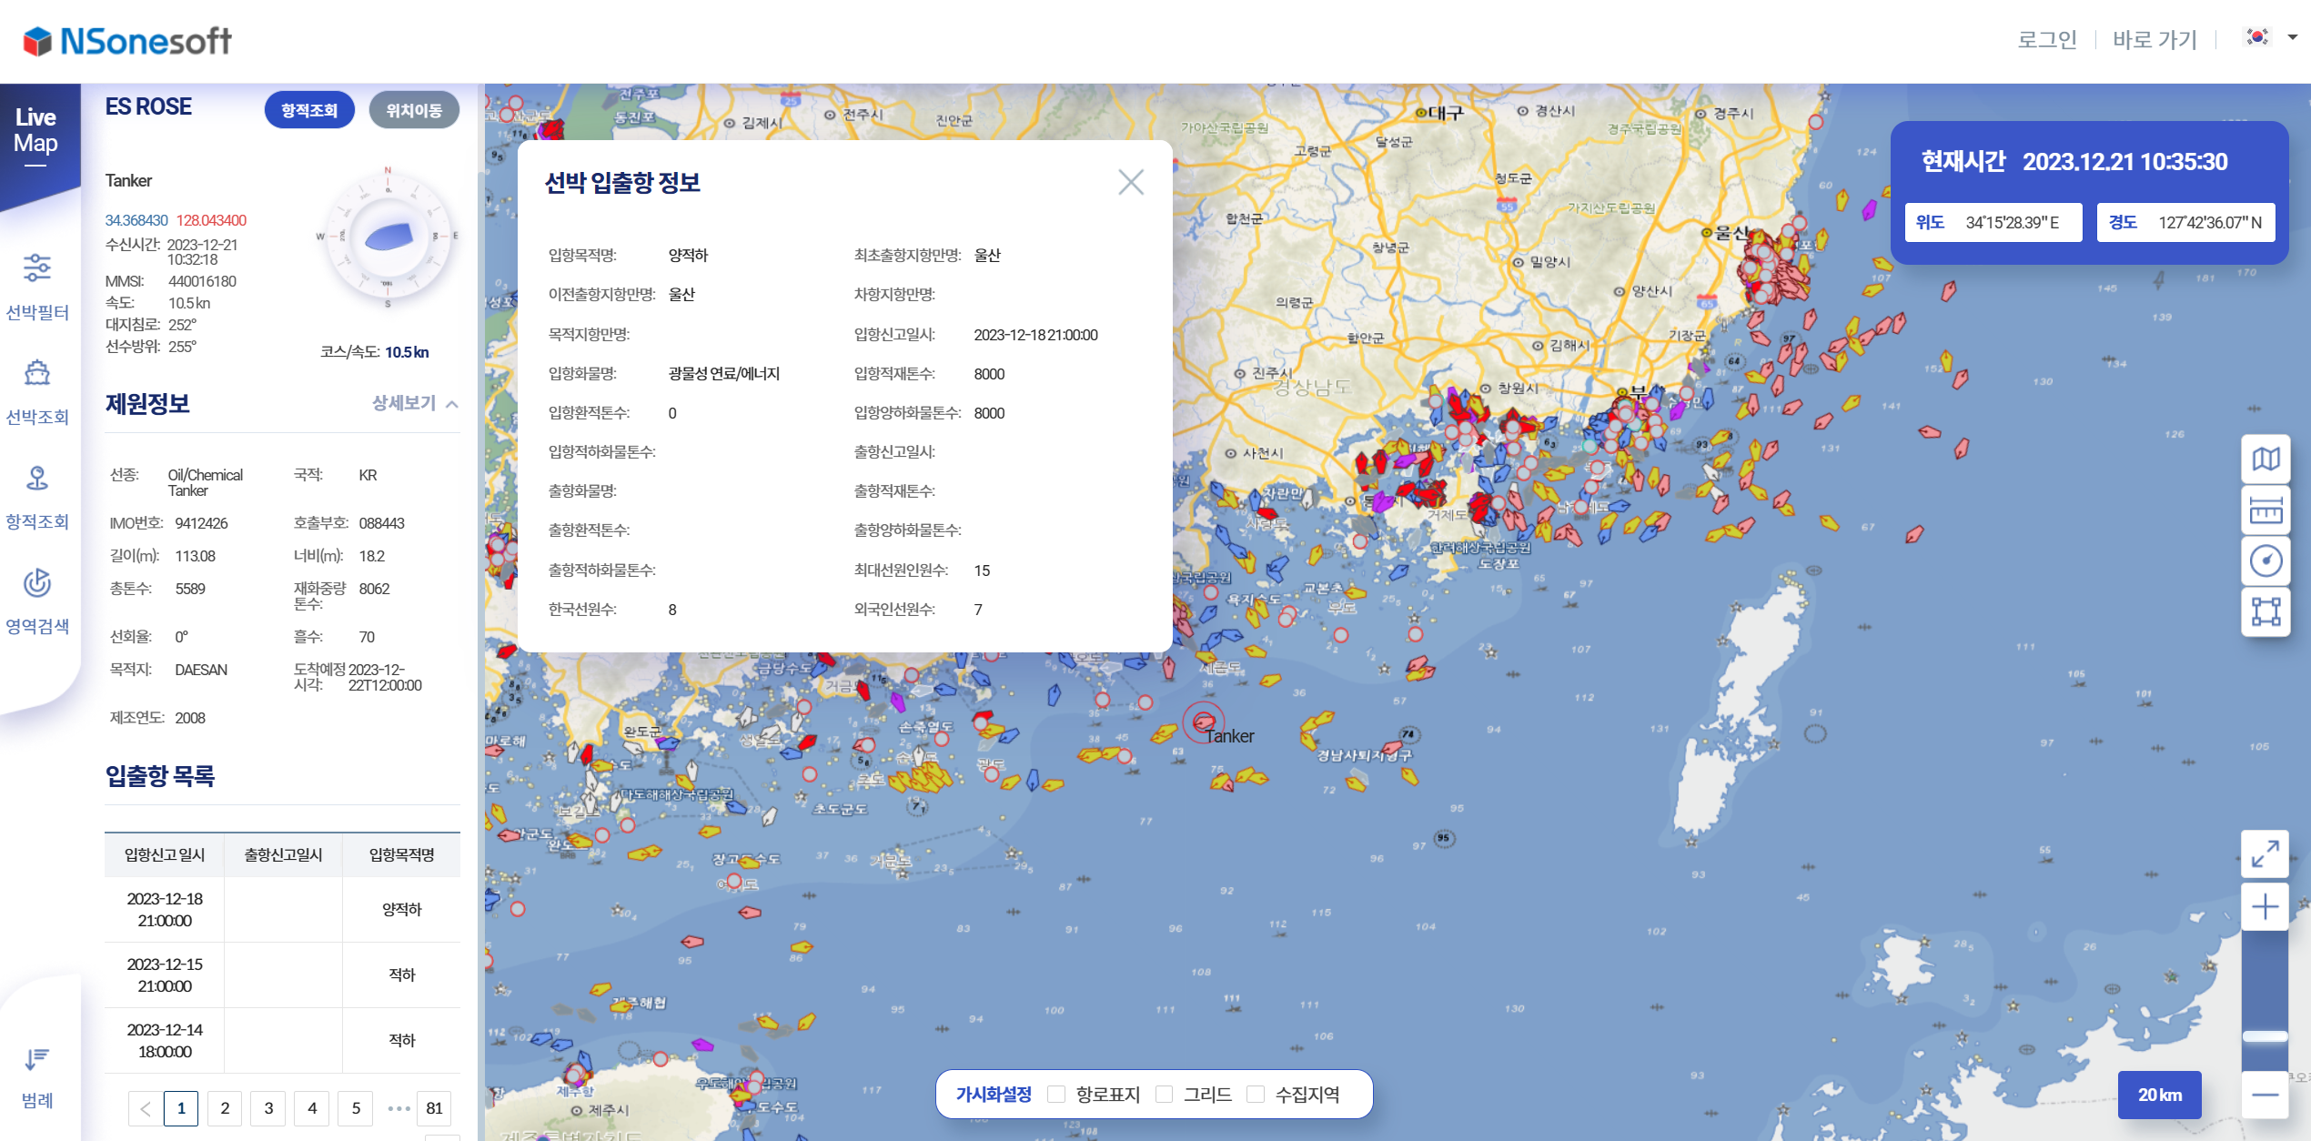Select the compass bearing tool

pyautogui.click(x=2266, y=560)
